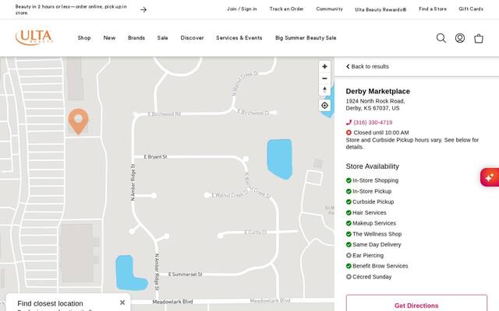
Task: Go back to results
Action: (367, 66)
